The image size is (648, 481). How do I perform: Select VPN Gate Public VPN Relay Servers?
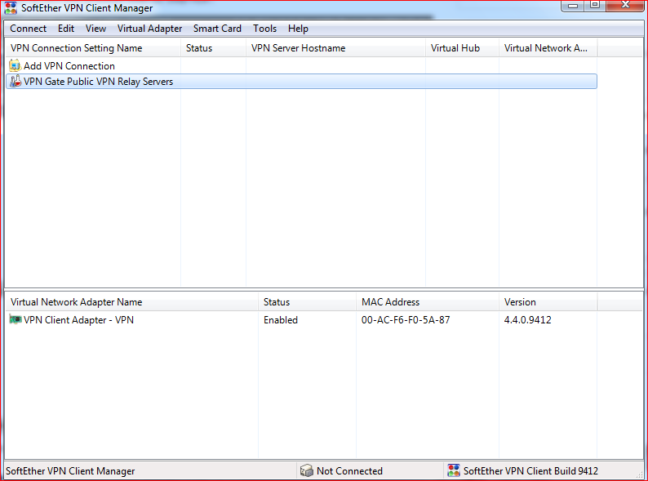302,82
